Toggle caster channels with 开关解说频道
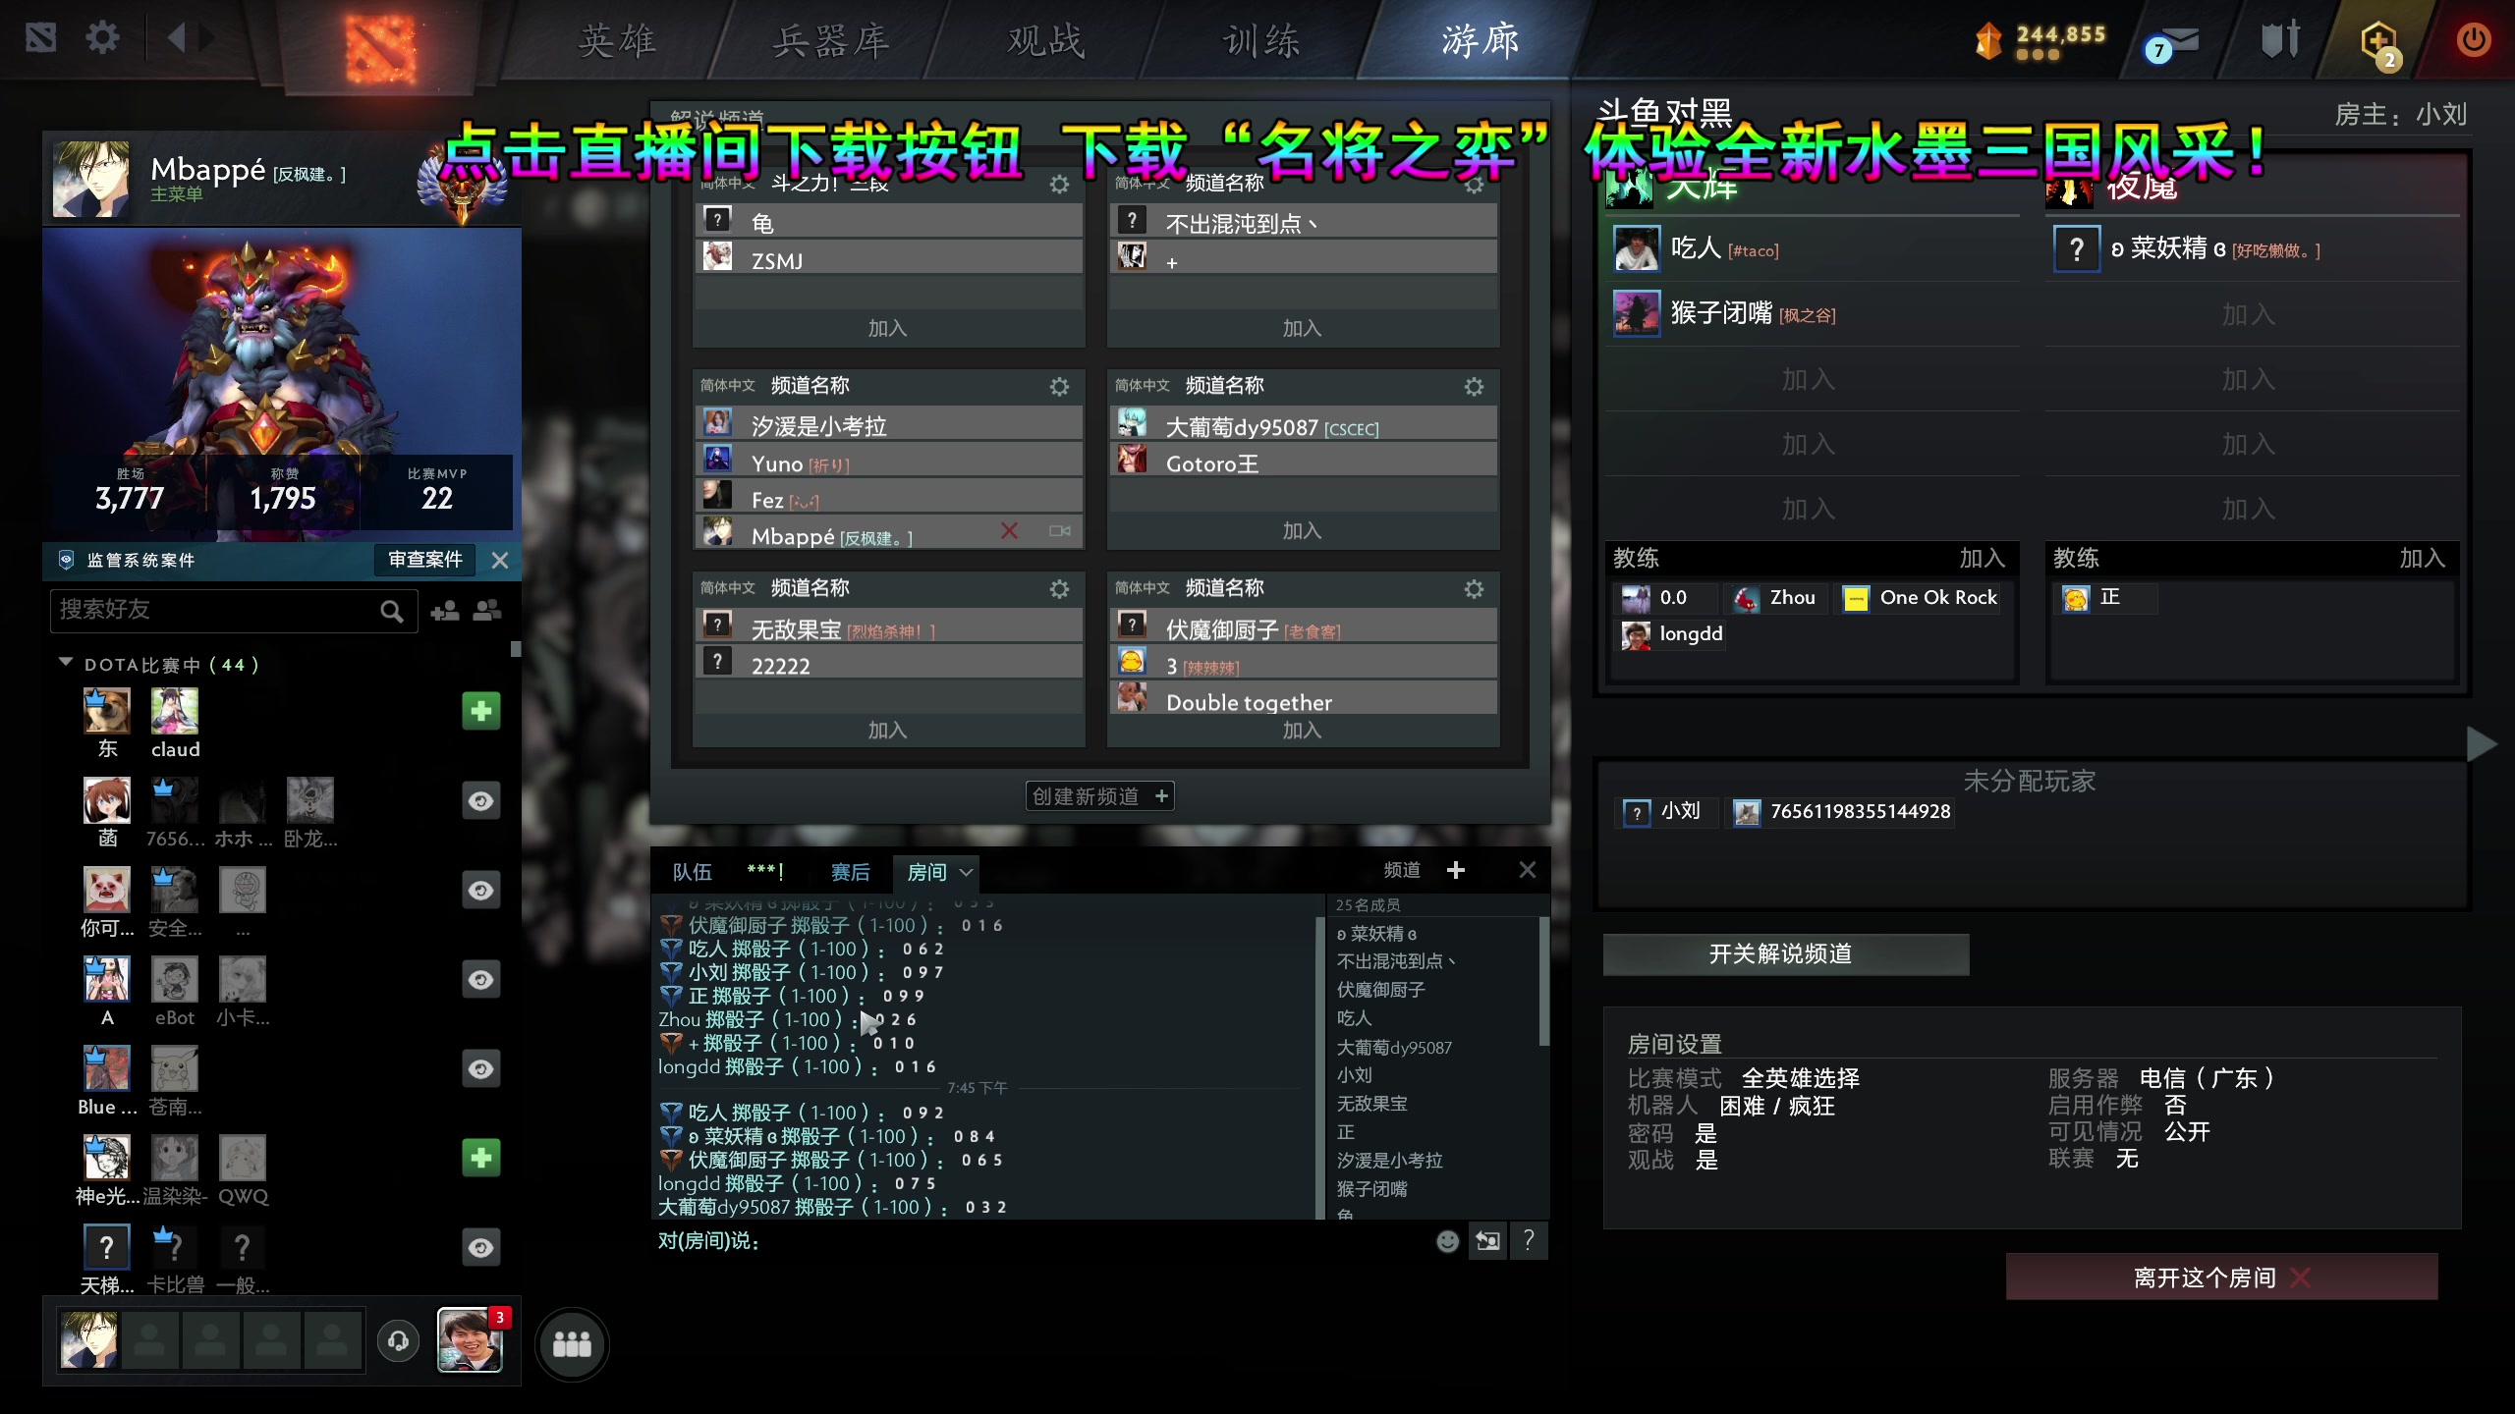The width and height of the screenshot is (2515, 1414). click(1785, 954)
